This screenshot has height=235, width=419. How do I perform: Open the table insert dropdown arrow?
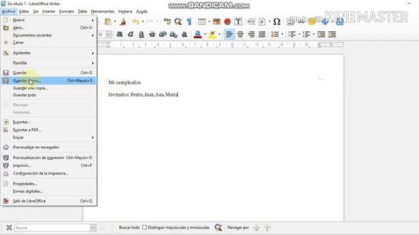coord(209,22)
